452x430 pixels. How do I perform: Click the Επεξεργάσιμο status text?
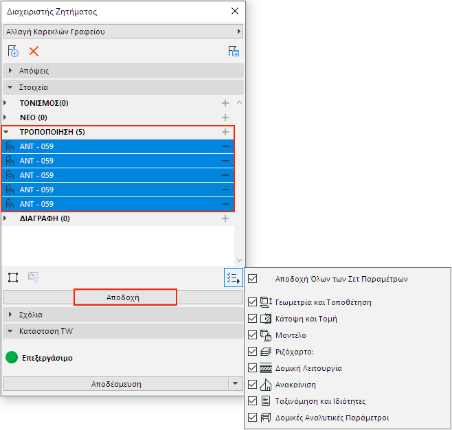tap(47, 358)
